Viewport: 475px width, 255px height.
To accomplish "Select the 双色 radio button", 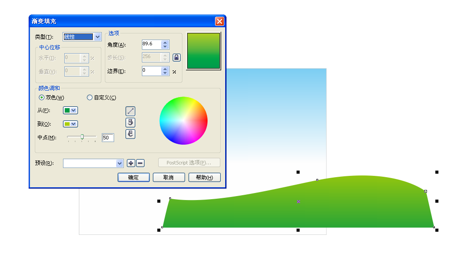I will [x=41, y=97].
